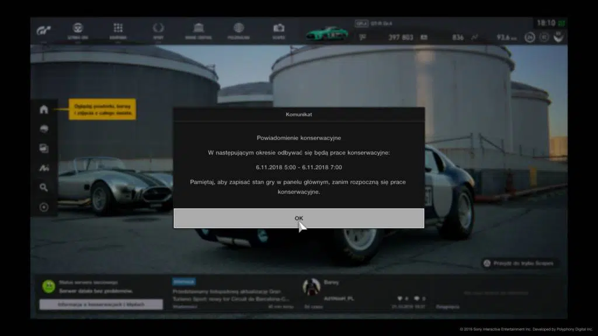The width and height of the screenshot is (598, 336).
Task: Go to Scapes mode prompt
Action: pyautogui.click(x=519, y=263)
